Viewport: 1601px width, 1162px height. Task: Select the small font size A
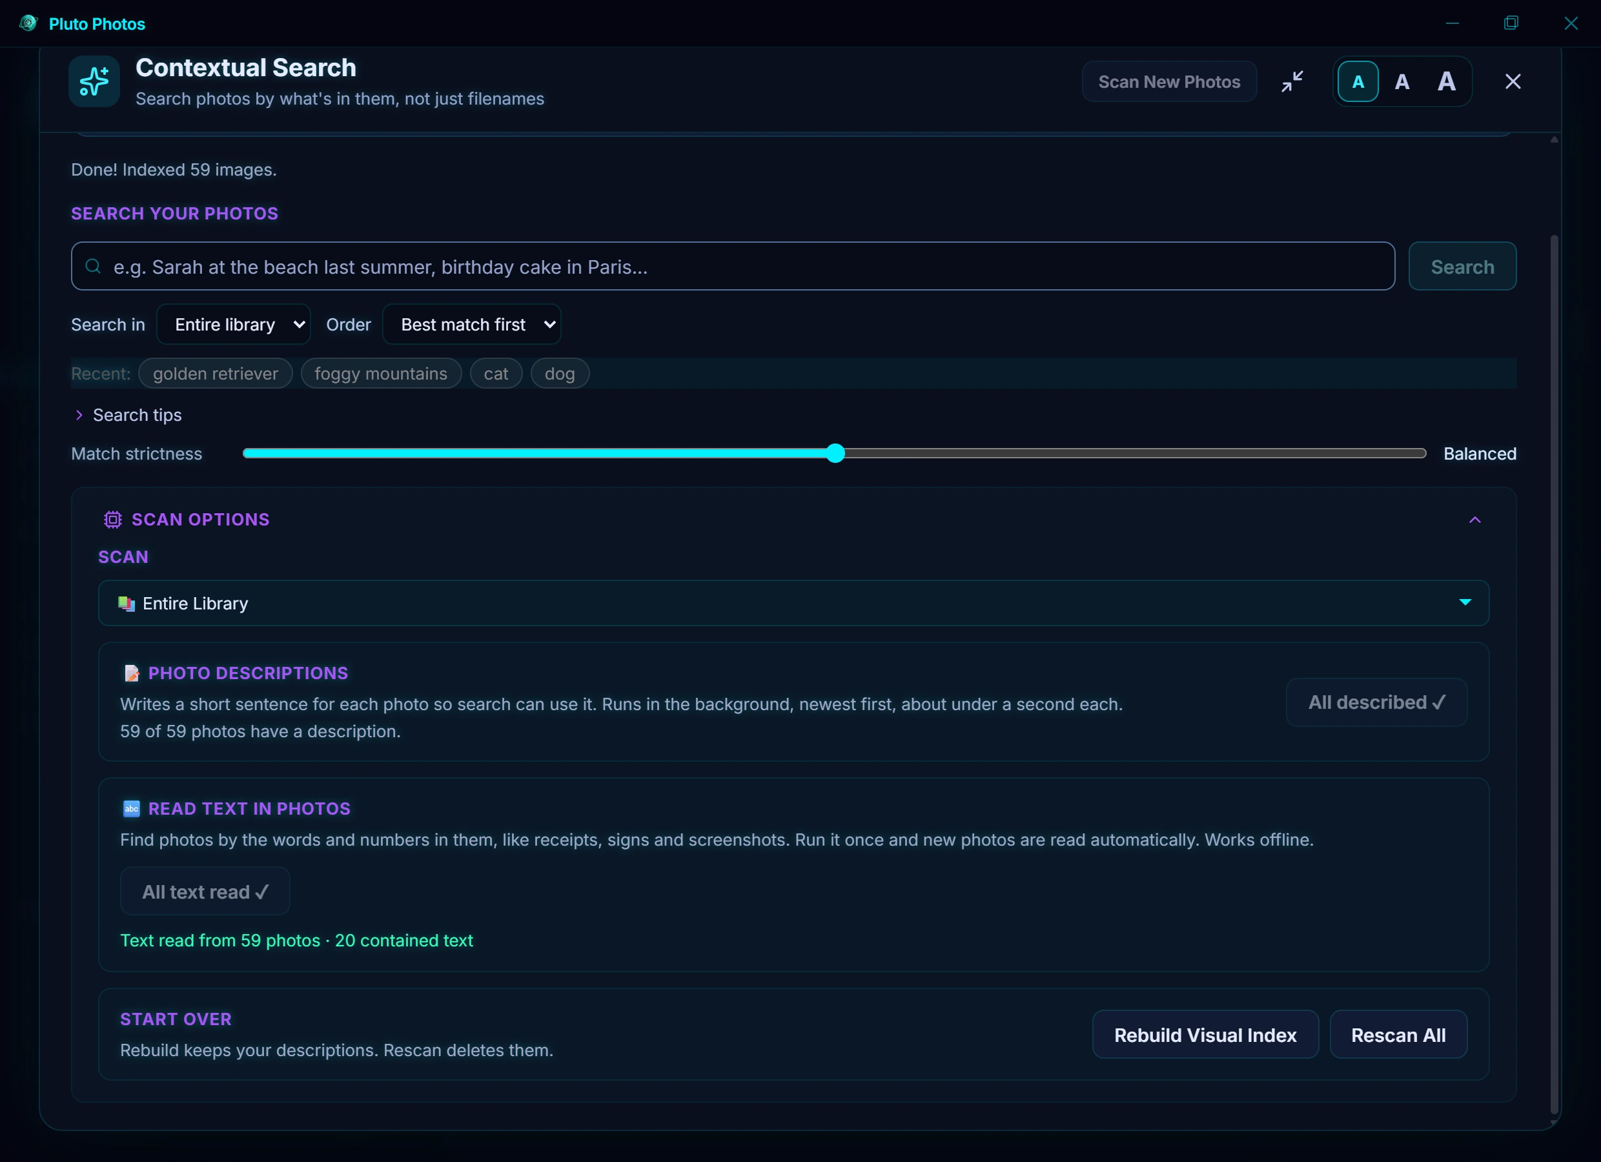(1358, 82)
